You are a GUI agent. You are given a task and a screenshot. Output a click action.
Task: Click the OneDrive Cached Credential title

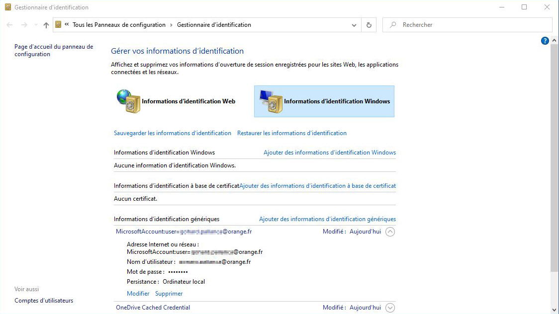pyautogui.click(x=153, y=308)
